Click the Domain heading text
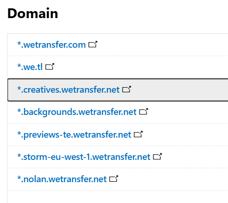Screen dimensions: 228x203 pyautogui.click(x=32, y=13)
